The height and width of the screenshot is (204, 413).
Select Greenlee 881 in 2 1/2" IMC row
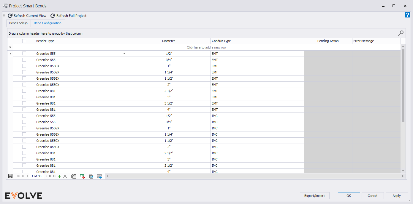[81, 153]
